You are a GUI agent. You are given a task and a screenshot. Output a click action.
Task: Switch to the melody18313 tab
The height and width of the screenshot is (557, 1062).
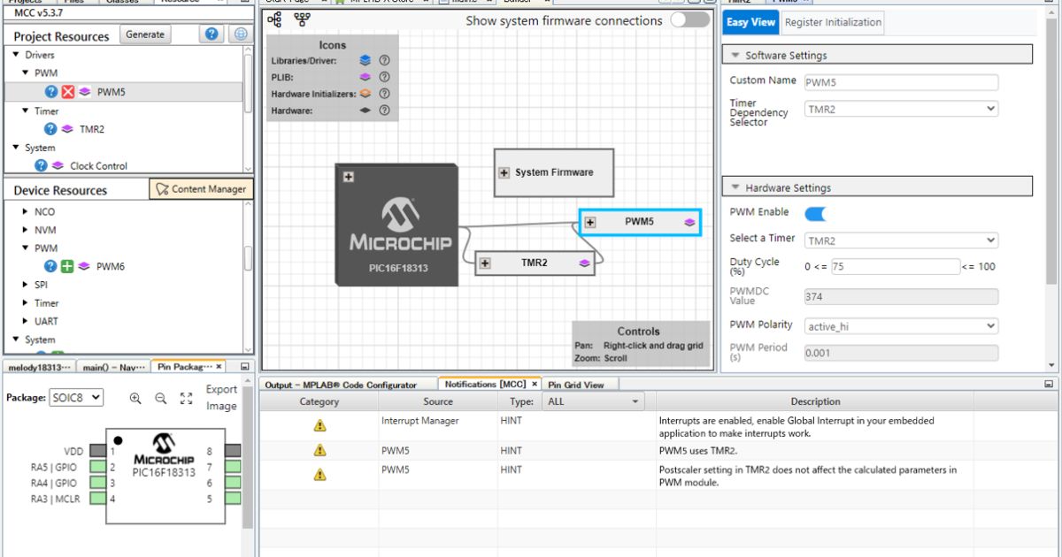point(37,366)
